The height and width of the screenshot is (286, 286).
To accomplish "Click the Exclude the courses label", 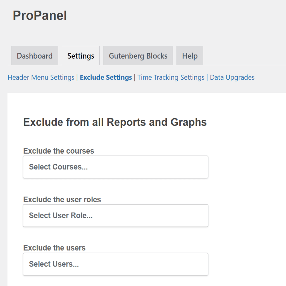I will [59, 151].
